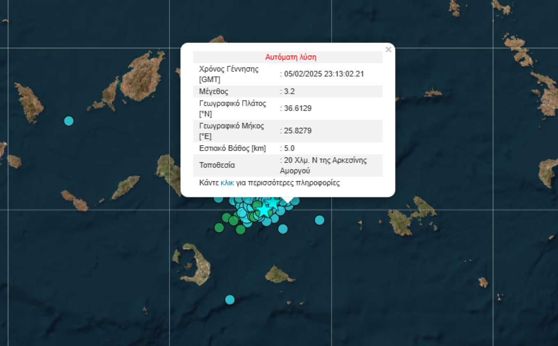This screenshot has height=346, width=558.
Task: Click the 'Αυτόματη λύση' red popup heading
Action: pyautogui.click(x=290, y=57)
